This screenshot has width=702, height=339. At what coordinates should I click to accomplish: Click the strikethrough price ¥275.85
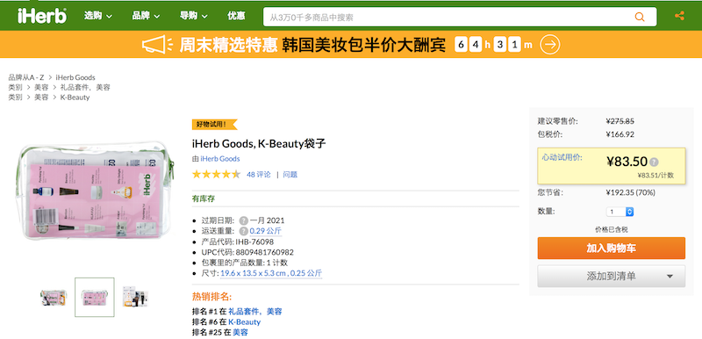coord(620,121)
